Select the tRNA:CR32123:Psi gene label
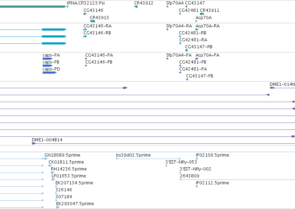 pyautogui.click(x=86, y=3)
